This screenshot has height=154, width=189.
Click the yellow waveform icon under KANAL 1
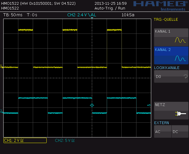coord(180,40)
